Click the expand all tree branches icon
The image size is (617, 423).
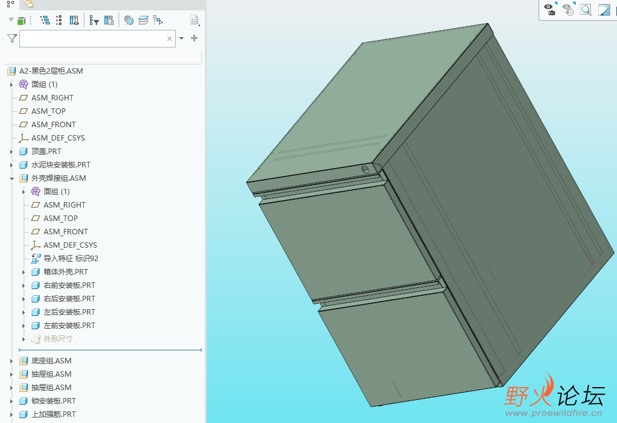[45, 20]
